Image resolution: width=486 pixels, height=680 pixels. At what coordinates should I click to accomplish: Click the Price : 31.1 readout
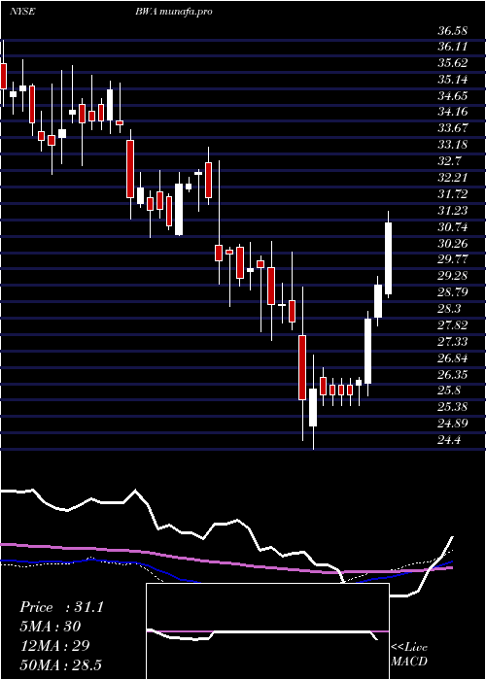61,607
